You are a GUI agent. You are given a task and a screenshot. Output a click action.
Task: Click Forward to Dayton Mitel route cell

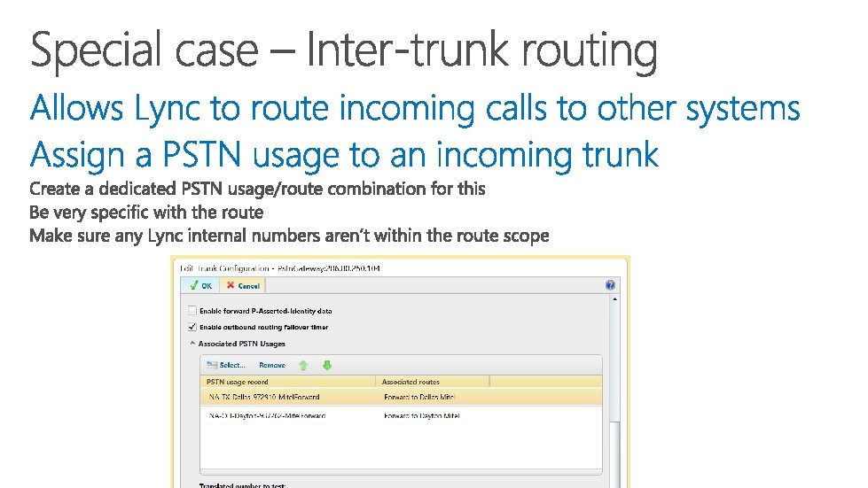click(422, 415)
